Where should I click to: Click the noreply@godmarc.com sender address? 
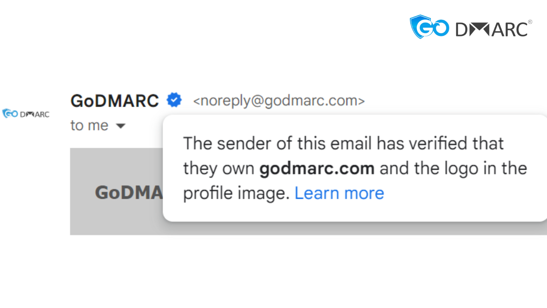pyautogui.click(x=279, y=101)
